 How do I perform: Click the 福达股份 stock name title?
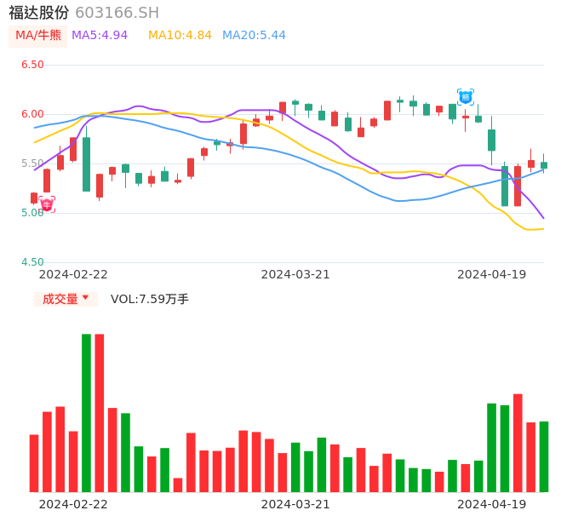(x=38, y=13)
